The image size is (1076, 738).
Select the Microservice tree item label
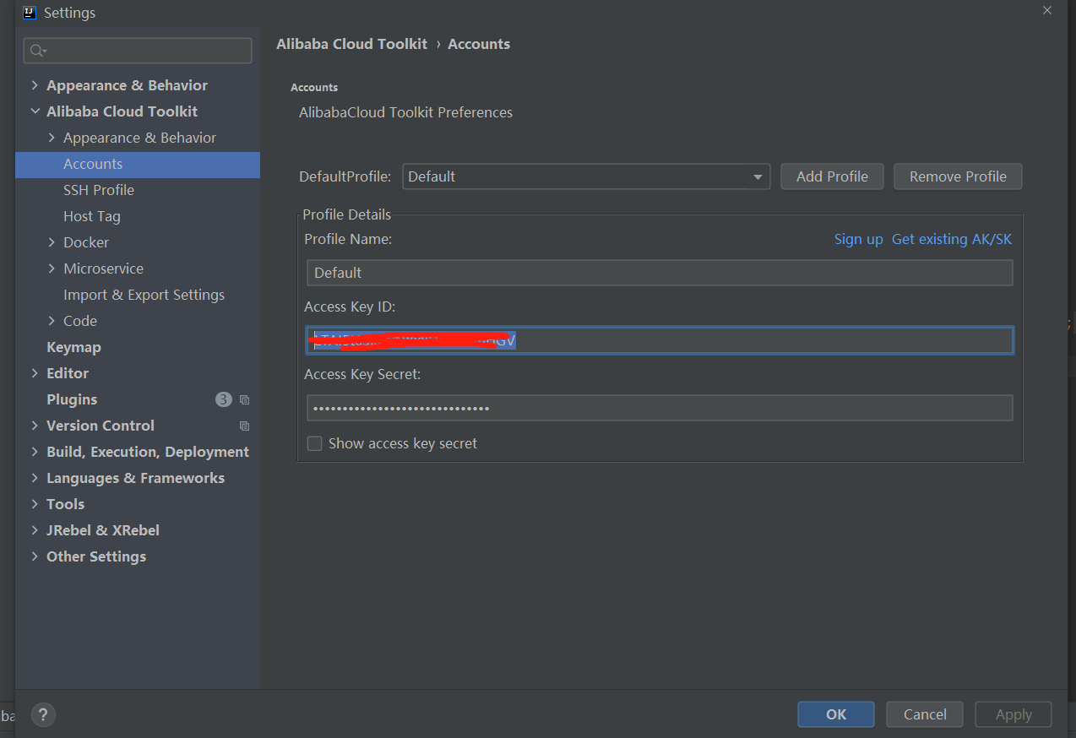103,269
